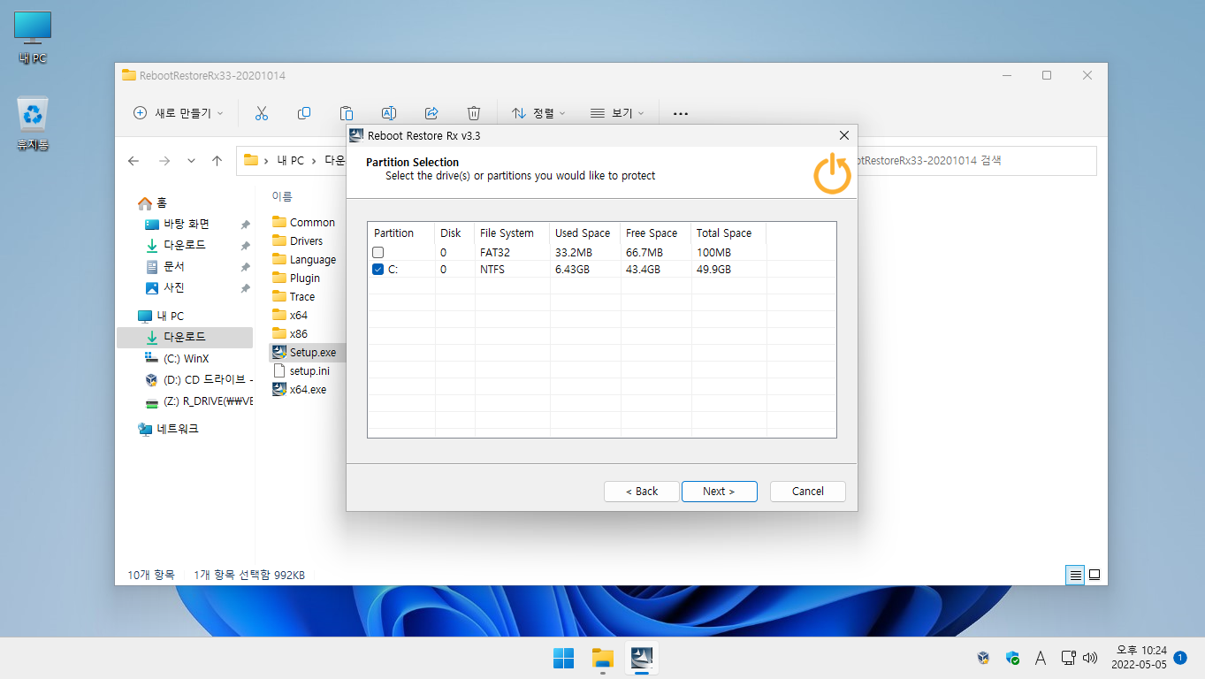Open the 휴지통 recycle bin desktop icon

[33, 124]
